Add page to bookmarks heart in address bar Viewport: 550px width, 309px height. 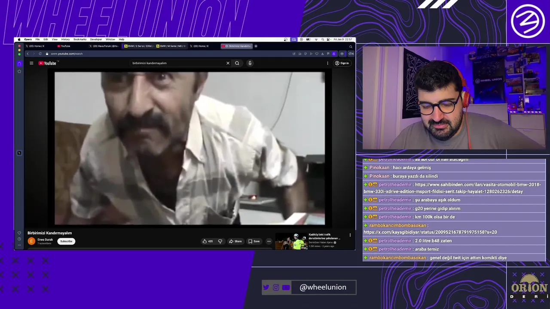(317, 54)
